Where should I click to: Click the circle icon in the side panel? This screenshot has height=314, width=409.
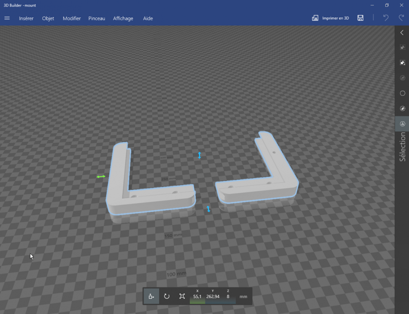402,93
